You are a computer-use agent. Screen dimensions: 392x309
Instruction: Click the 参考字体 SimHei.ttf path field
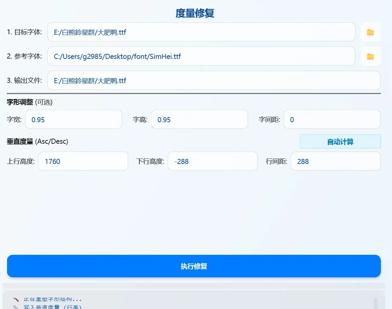(x=201, y=56)
